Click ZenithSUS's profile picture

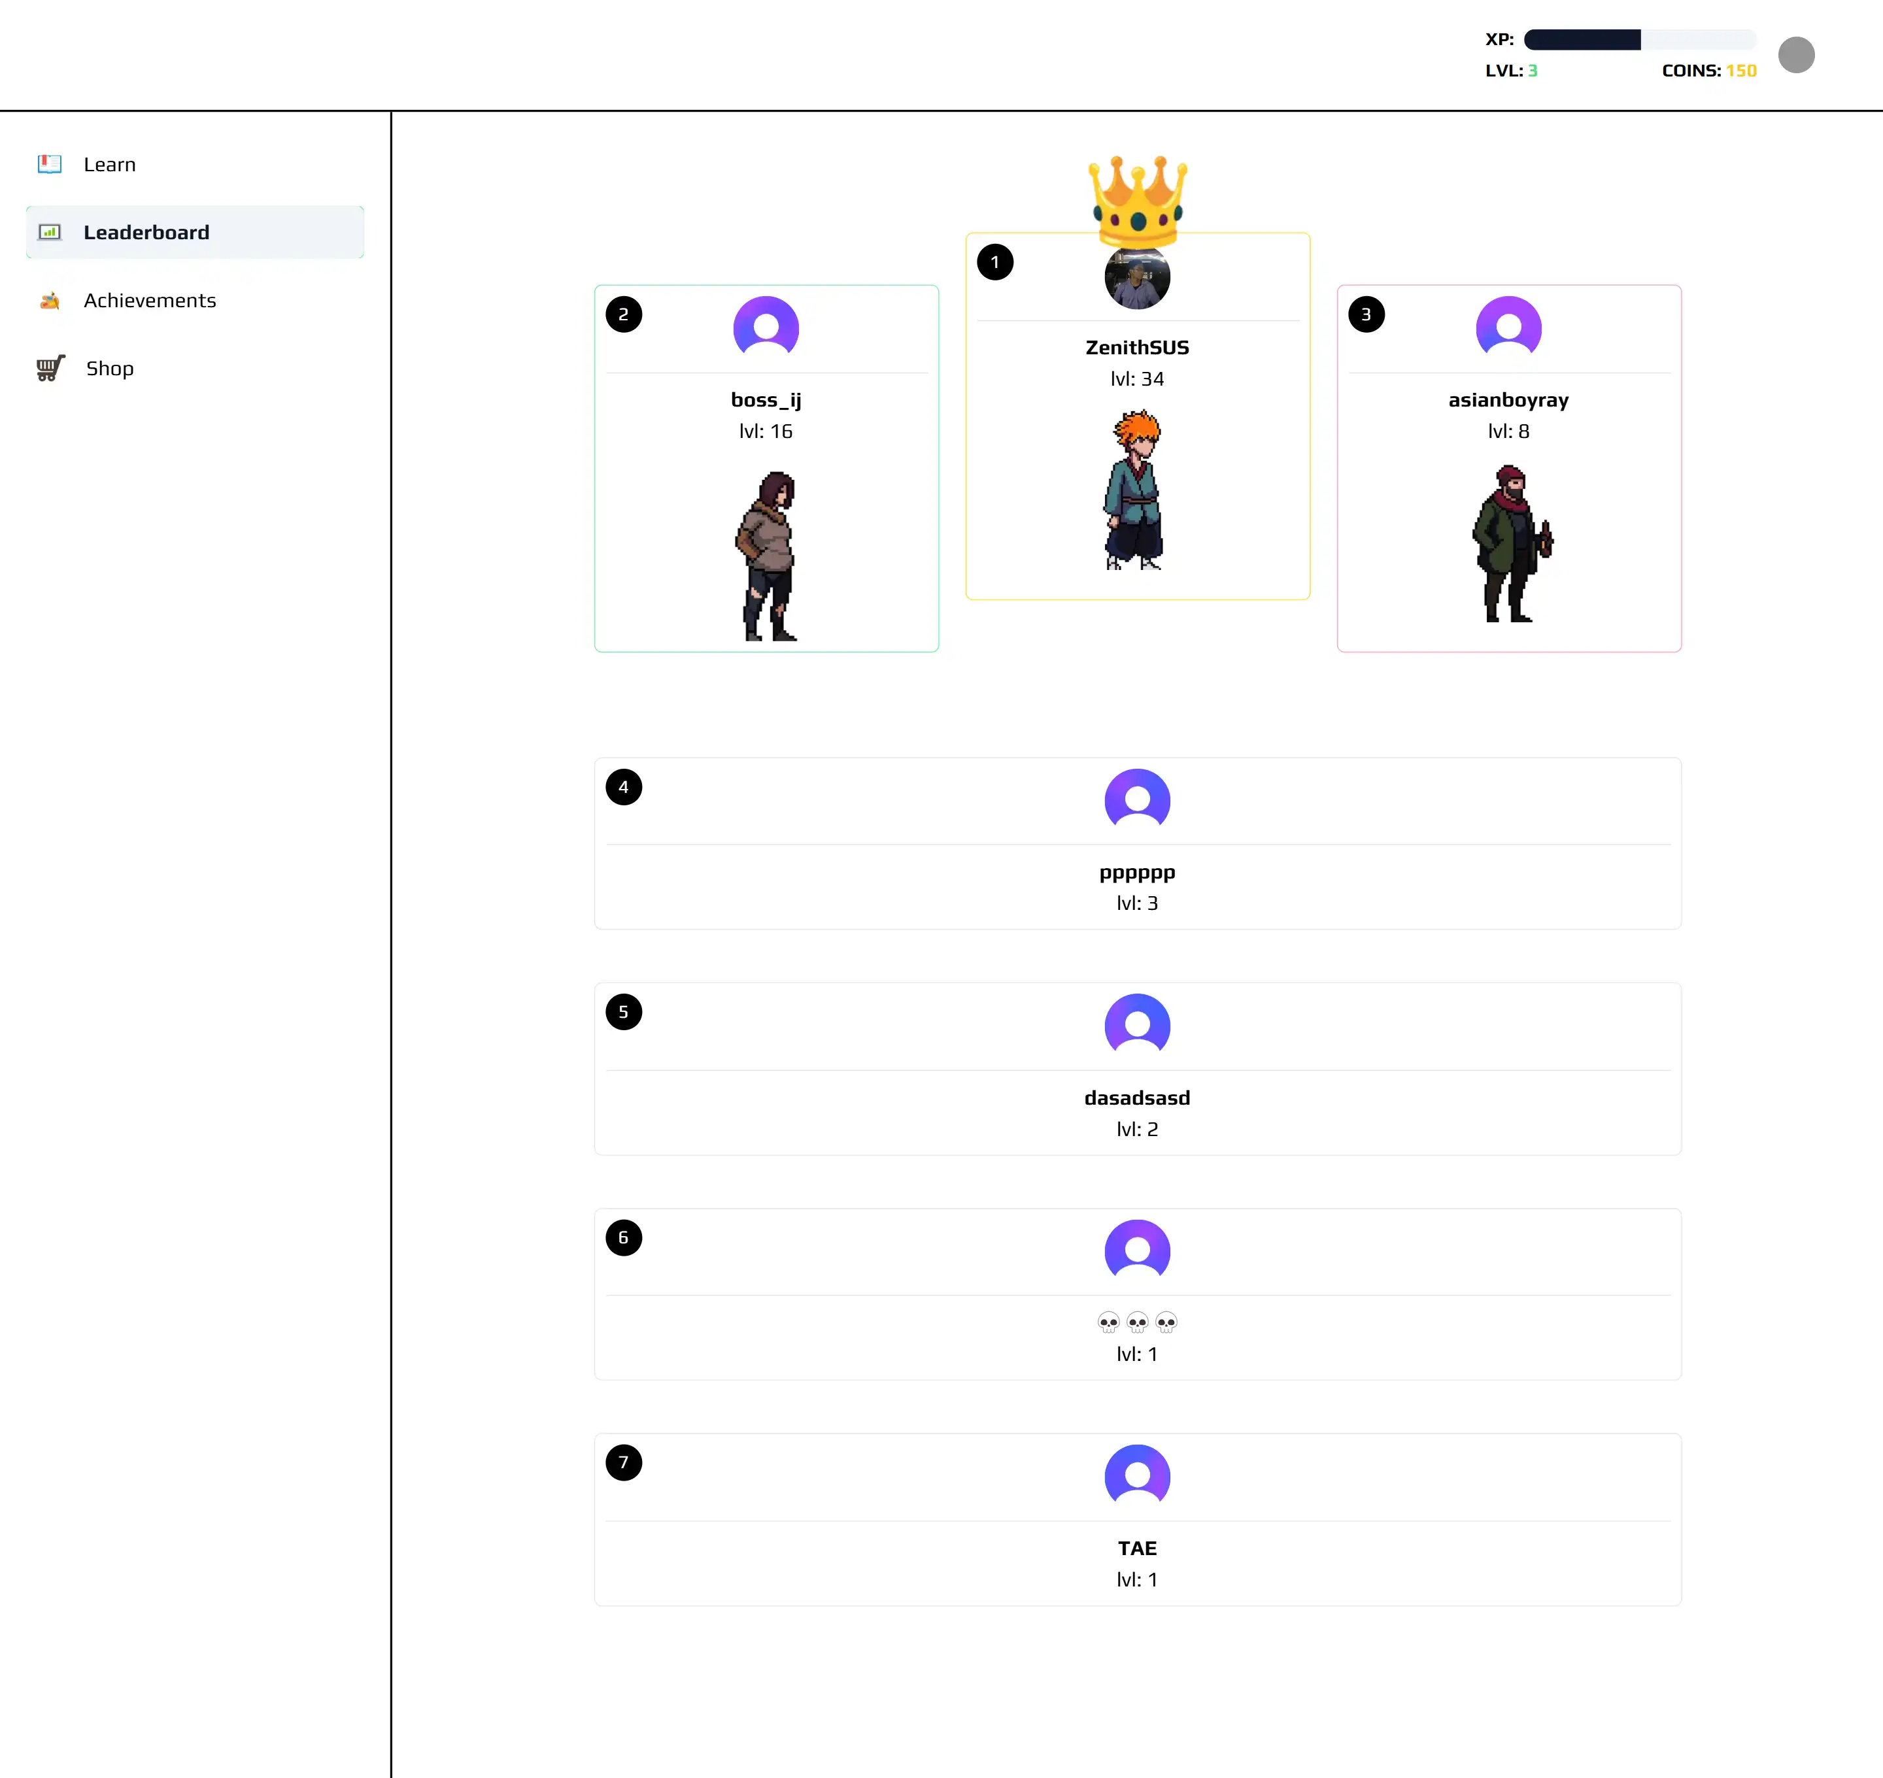tap(1137, 277)
